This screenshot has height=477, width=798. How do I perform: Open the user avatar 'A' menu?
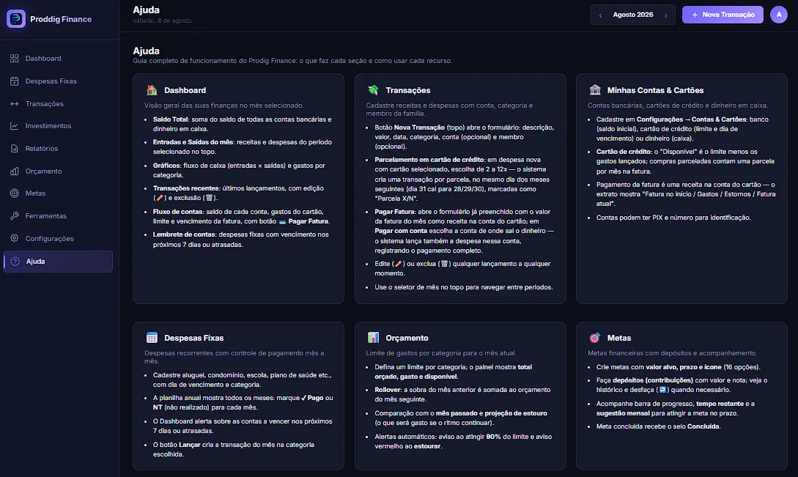[779, 15]
